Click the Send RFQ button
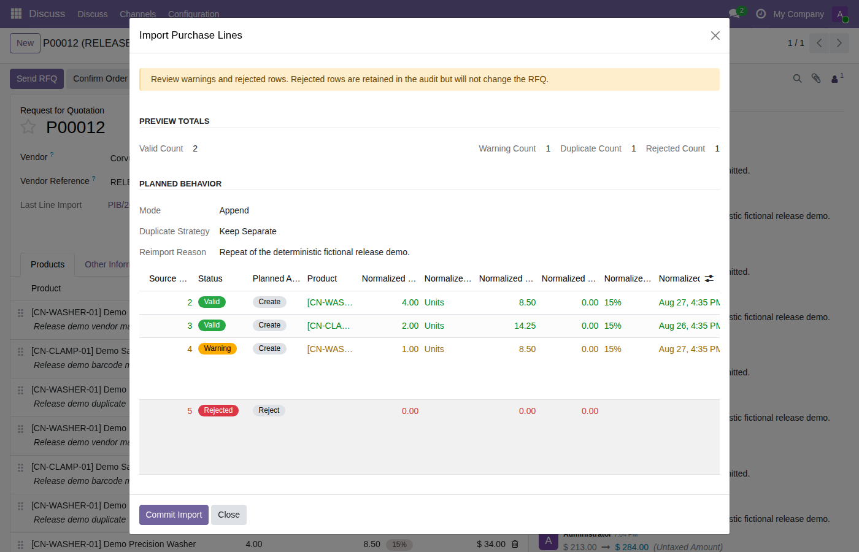Image resolution: width=859 pixels, height=552 pixels. pyautogui.click(x=37, y=79)
